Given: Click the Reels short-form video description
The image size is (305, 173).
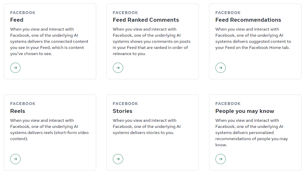Looking at the screenshot, I should pos(49,130).
